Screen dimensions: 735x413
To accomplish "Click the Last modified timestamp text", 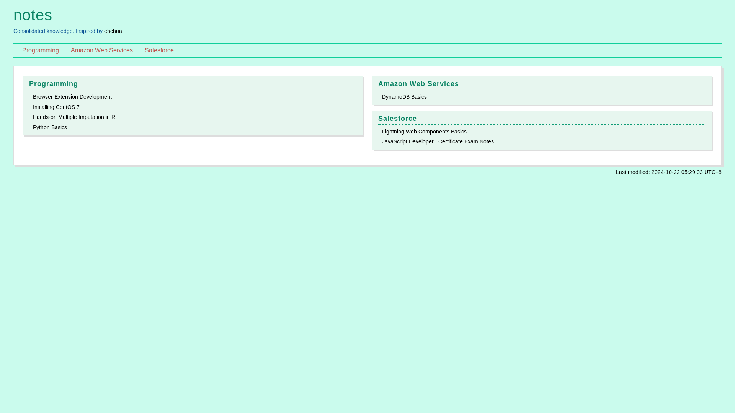I will pyautogui.click(x=668, y=172).
